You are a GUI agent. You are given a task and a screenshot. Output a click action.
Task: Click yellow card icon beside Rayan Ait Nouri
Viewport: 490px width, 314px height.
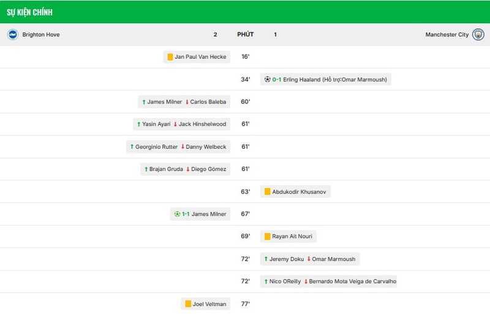(267, 236)
